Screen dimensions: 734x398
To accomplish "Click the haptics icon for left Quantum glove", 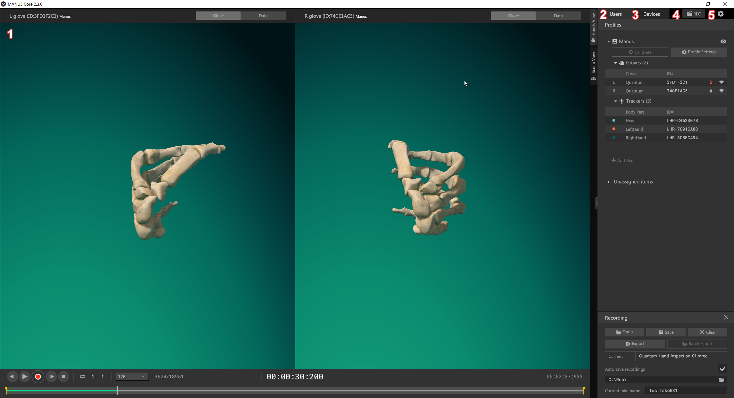I will coord(721,82).
